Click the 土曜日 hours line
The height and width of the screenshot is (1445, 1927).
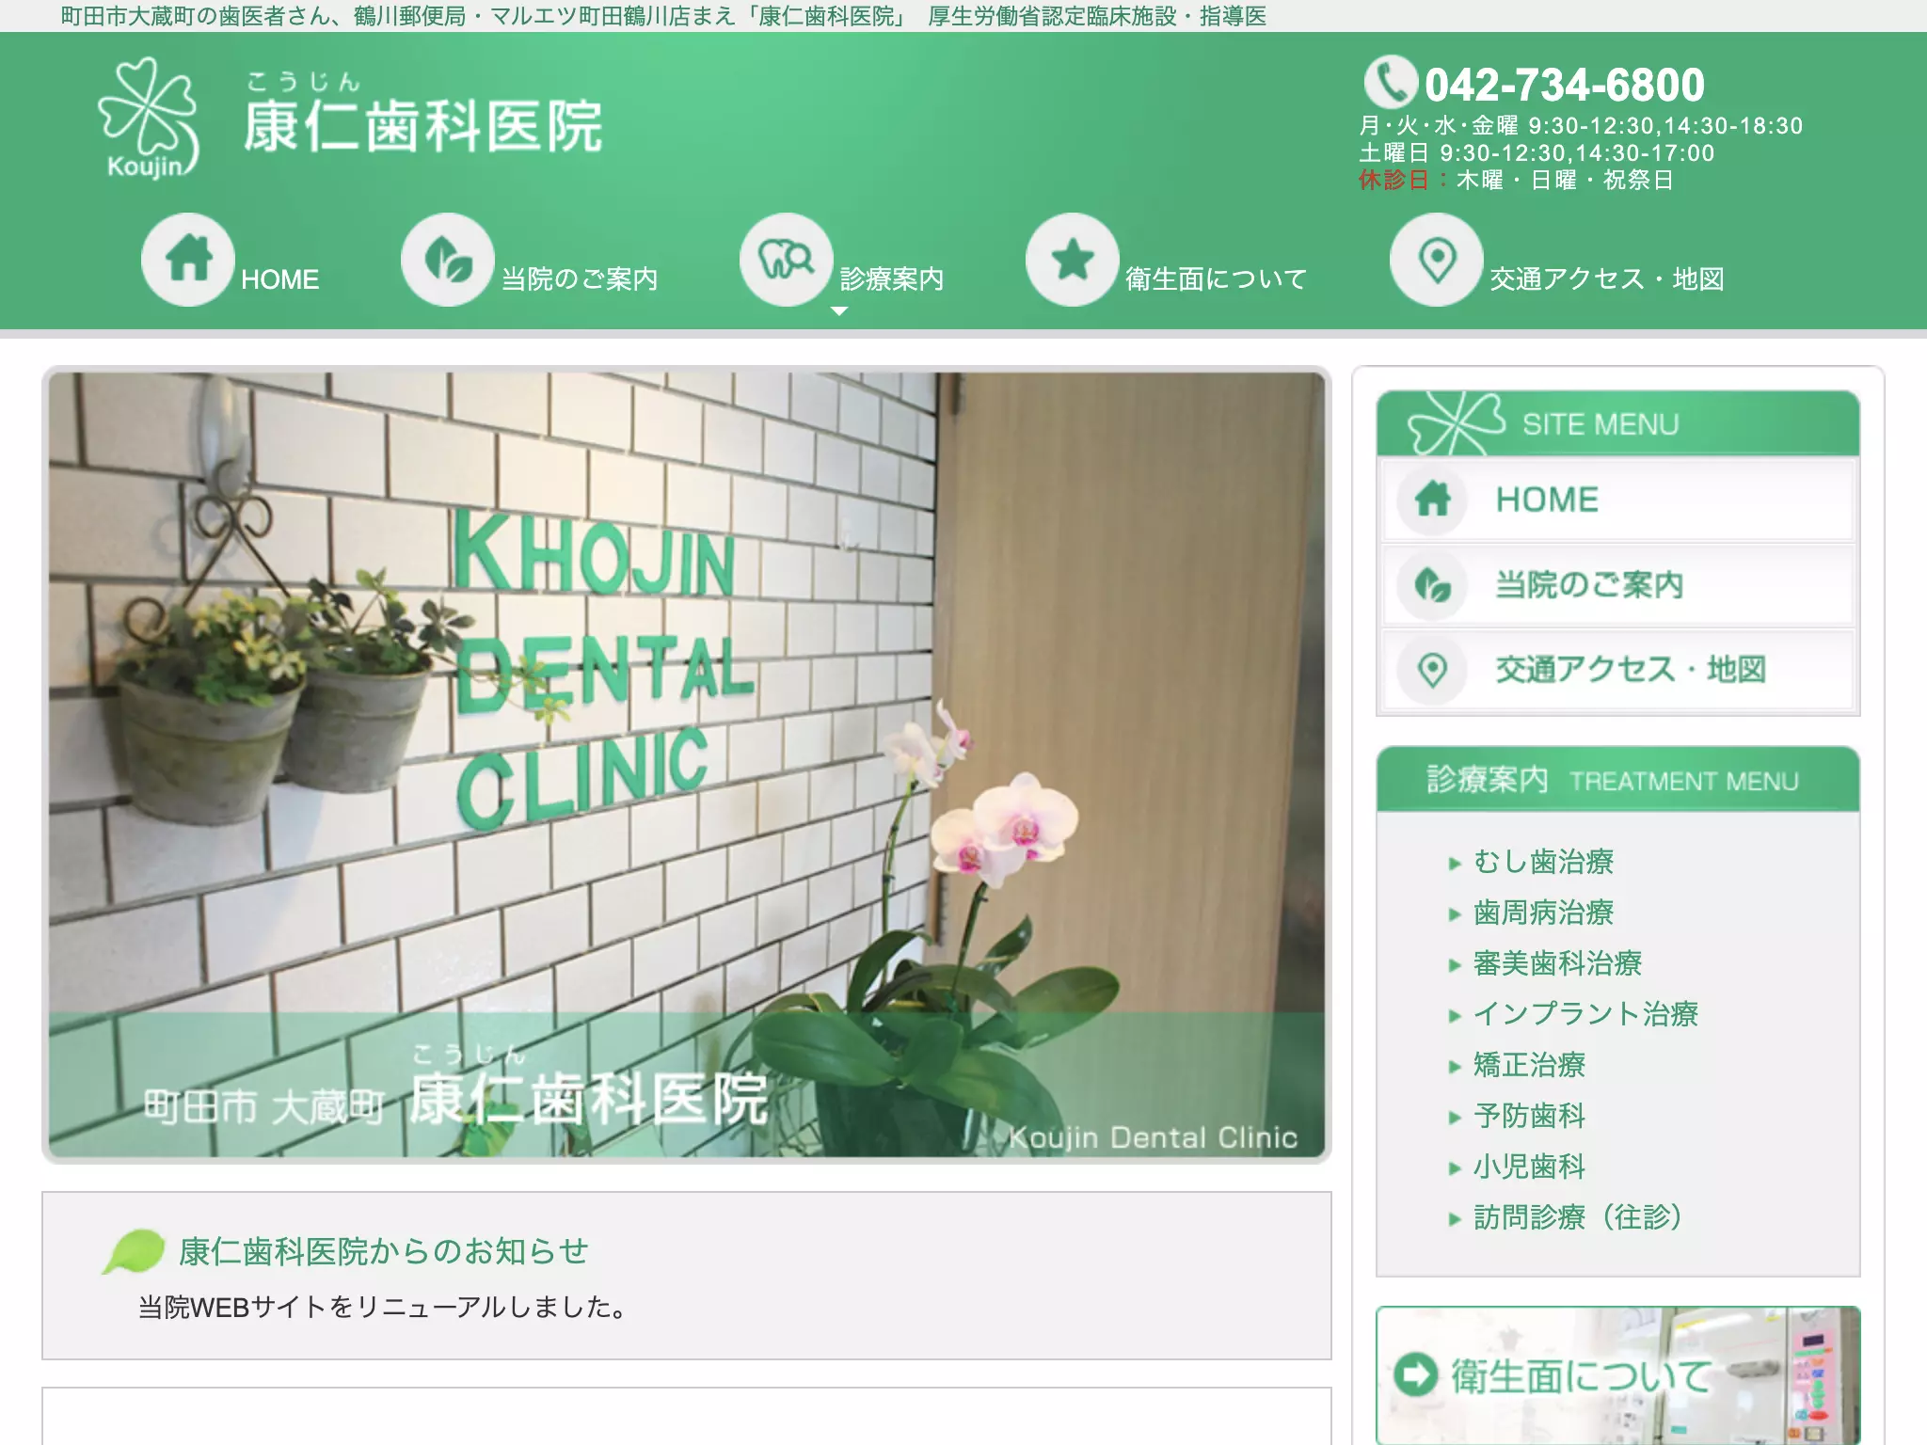point(1537,153)
